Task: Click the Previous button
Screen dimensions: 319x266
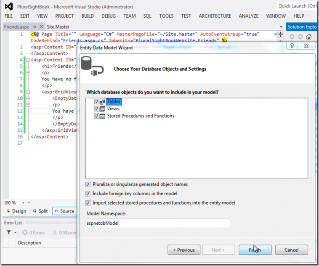Action: pos(184,250)
